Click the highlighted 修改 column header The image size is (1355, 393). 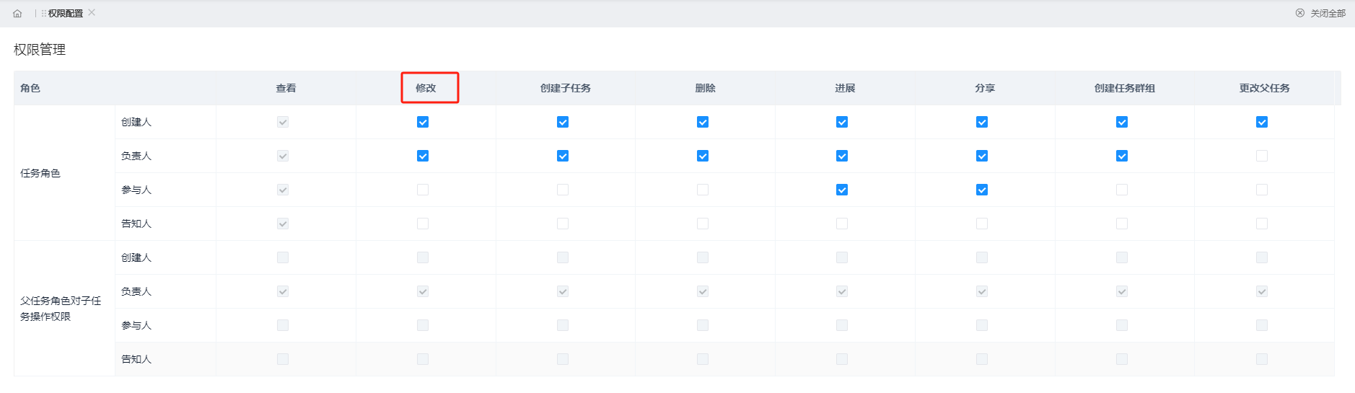click(x=426, y=88)
